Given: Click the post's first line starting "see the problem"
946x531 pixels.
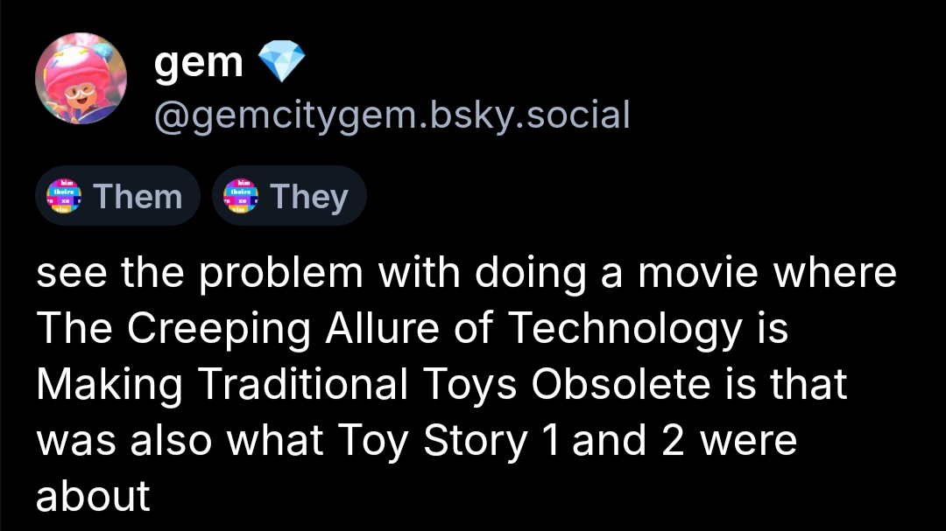Looking at the screenshot, I should coord(466,274).
